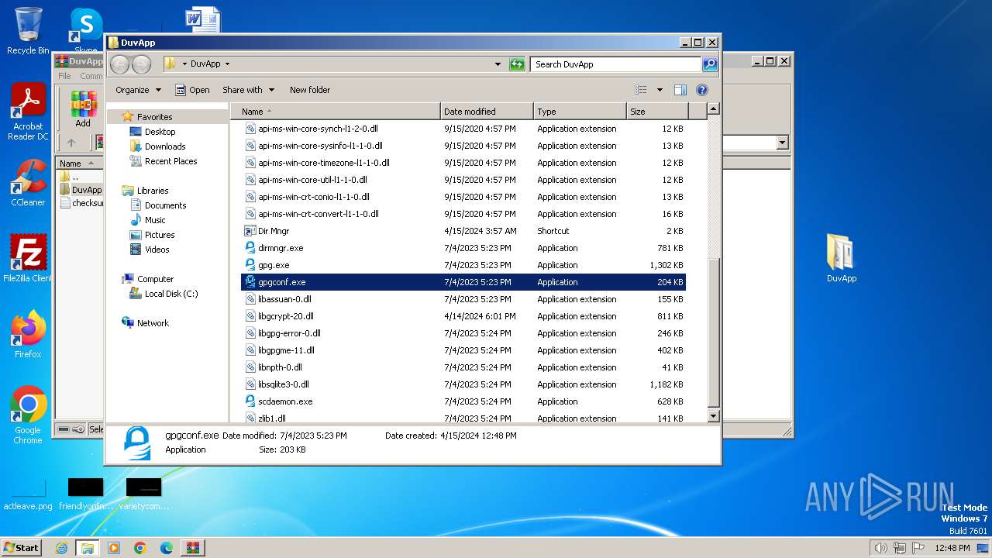Click the scroll down arrow of file list
The image size is (992, 558).
[x=714, y=416]
